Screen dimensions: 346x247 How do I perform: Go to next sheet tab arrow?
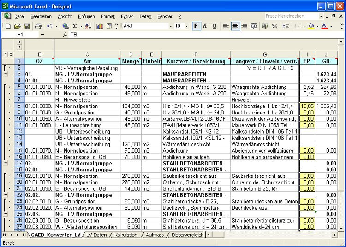pos(18,235)
